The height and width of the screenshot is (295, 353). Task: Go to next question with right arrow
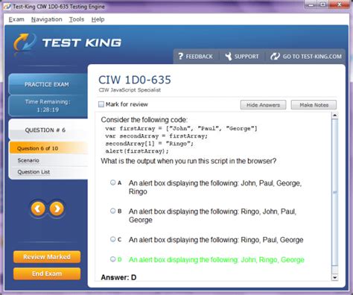(x=57, y=209)
